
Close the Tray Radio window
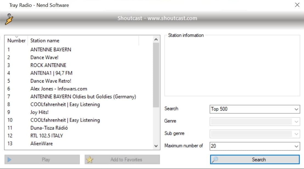click(x=297, y=5)
